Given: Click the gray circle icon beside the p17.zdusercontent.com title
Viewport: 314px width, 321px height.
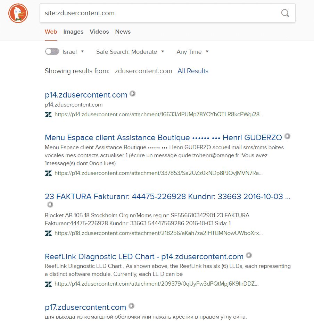Looking at the screenshot, I should [x=131, y=306].
